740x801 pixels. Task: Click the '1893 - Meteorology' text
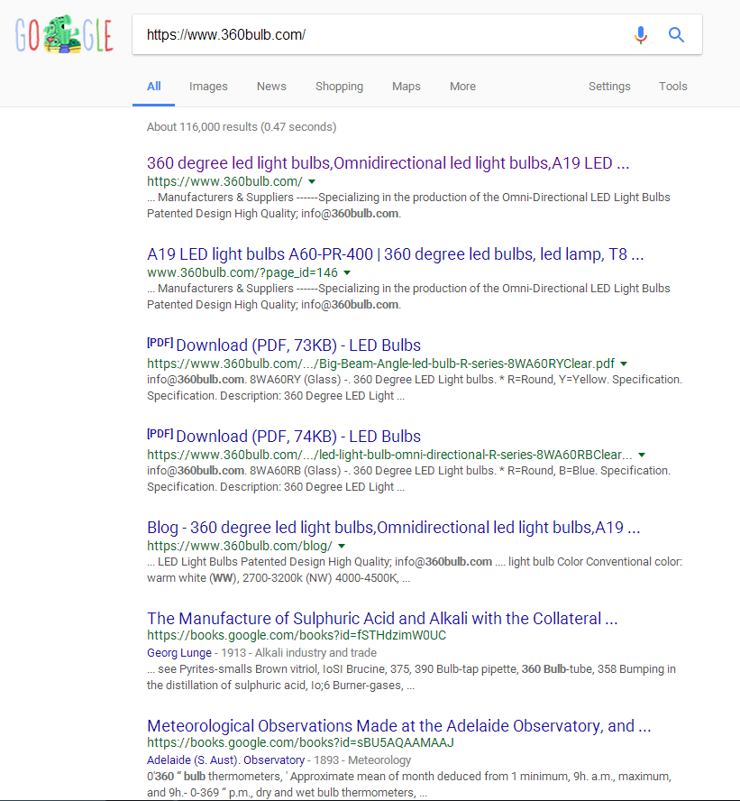[x=362, y=760]
